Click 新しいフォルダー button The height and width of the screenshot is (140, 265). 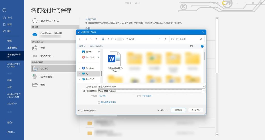point(96,46)
